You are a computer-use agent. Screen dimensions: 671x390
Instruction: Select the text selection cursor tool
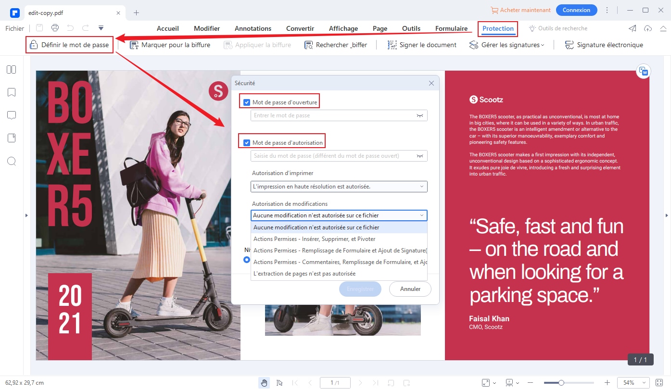click(x=279, y=383)
